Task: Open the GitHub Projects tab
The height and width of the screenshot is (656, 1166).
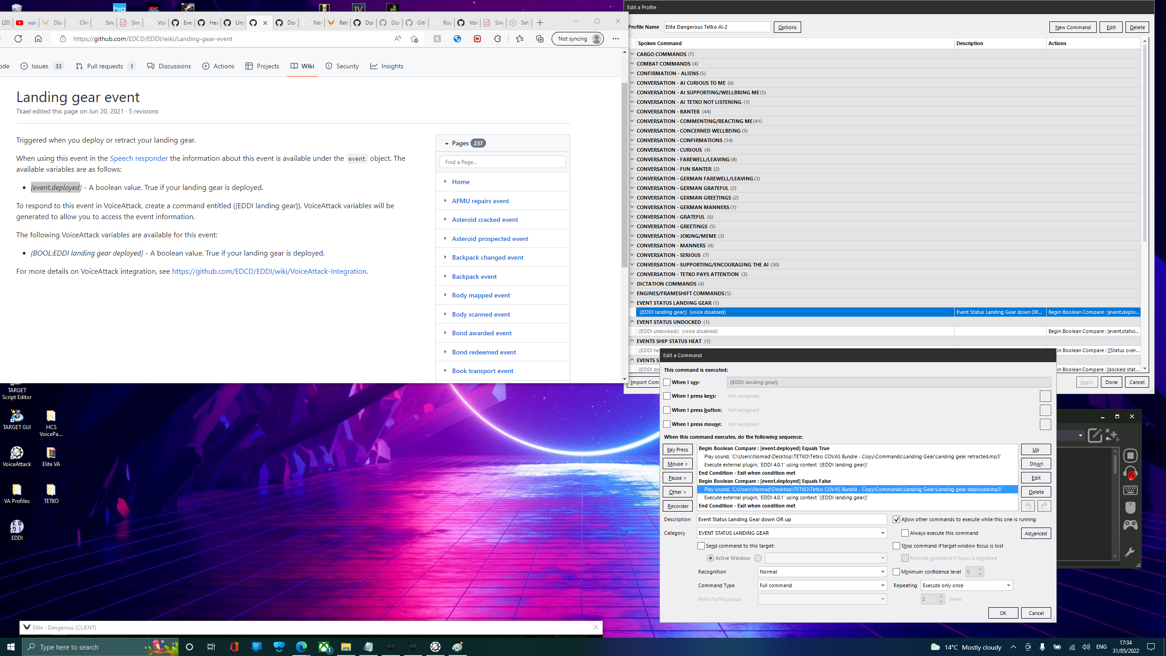Action: (262, 66)
